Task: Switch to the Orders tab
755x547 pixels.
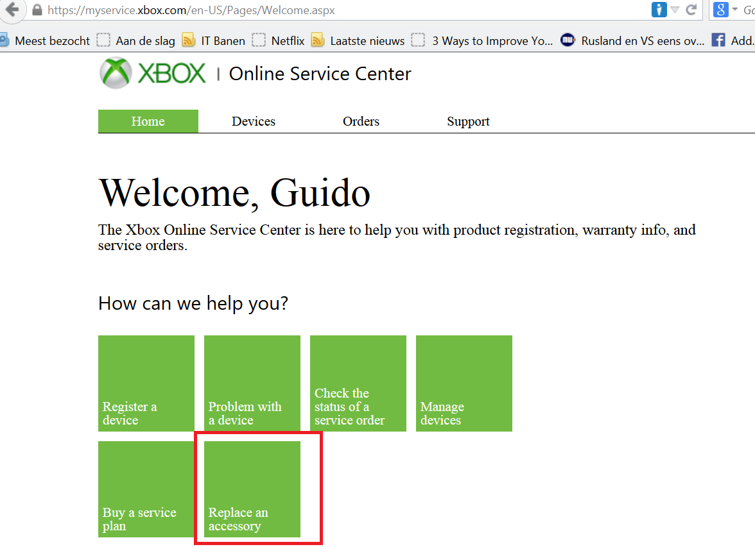Action: point(361,121)
